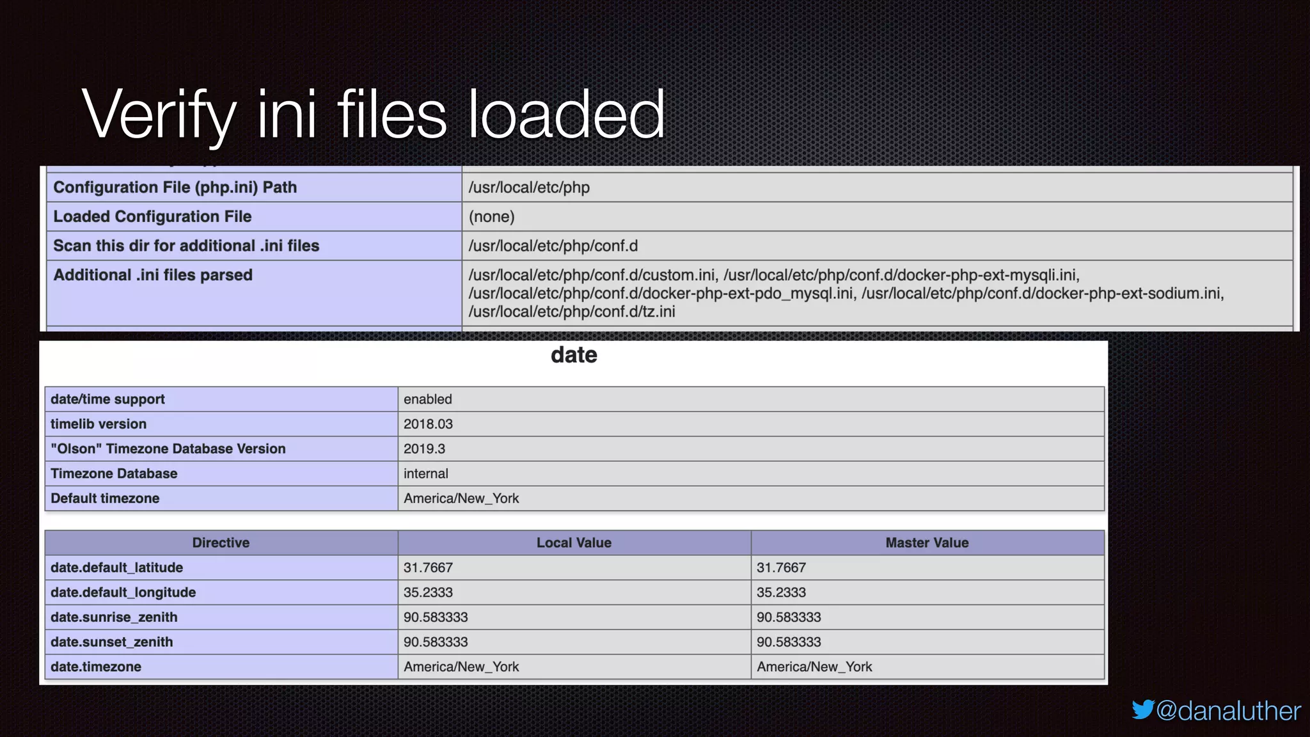This screenshot has width=1310, height=737.
Task: Click Configuration File (php.ini) Path label
Action: (x=175, y=187)
